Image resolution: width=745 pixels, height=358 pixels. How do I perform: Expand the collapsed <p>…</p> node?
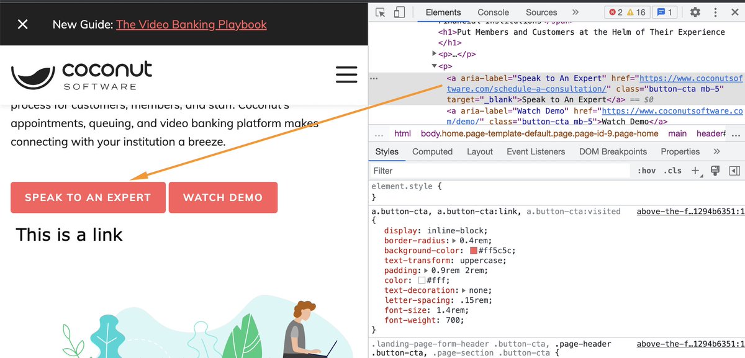[435, 54]
